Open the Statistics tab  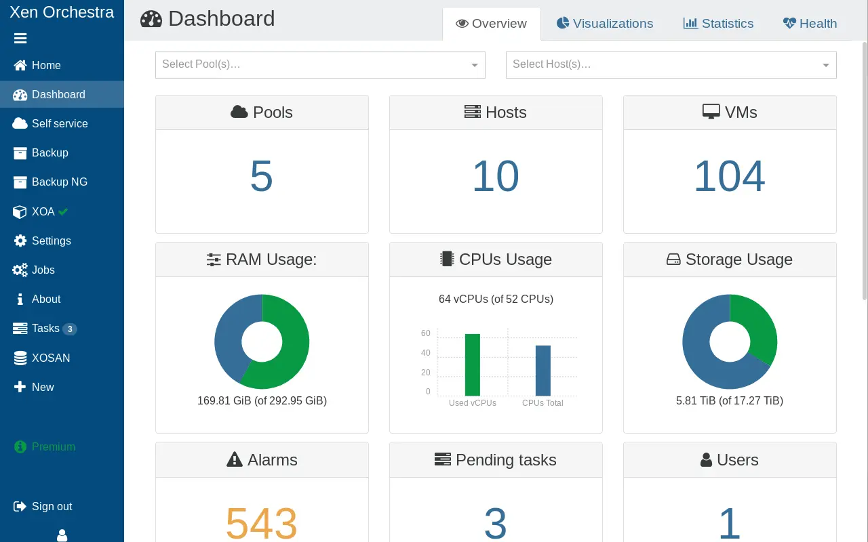point(718,23)
